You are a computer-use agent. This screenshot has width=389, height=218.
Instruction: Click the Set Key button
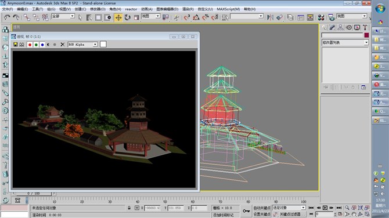pyautogui.click(x=262, y=214)
